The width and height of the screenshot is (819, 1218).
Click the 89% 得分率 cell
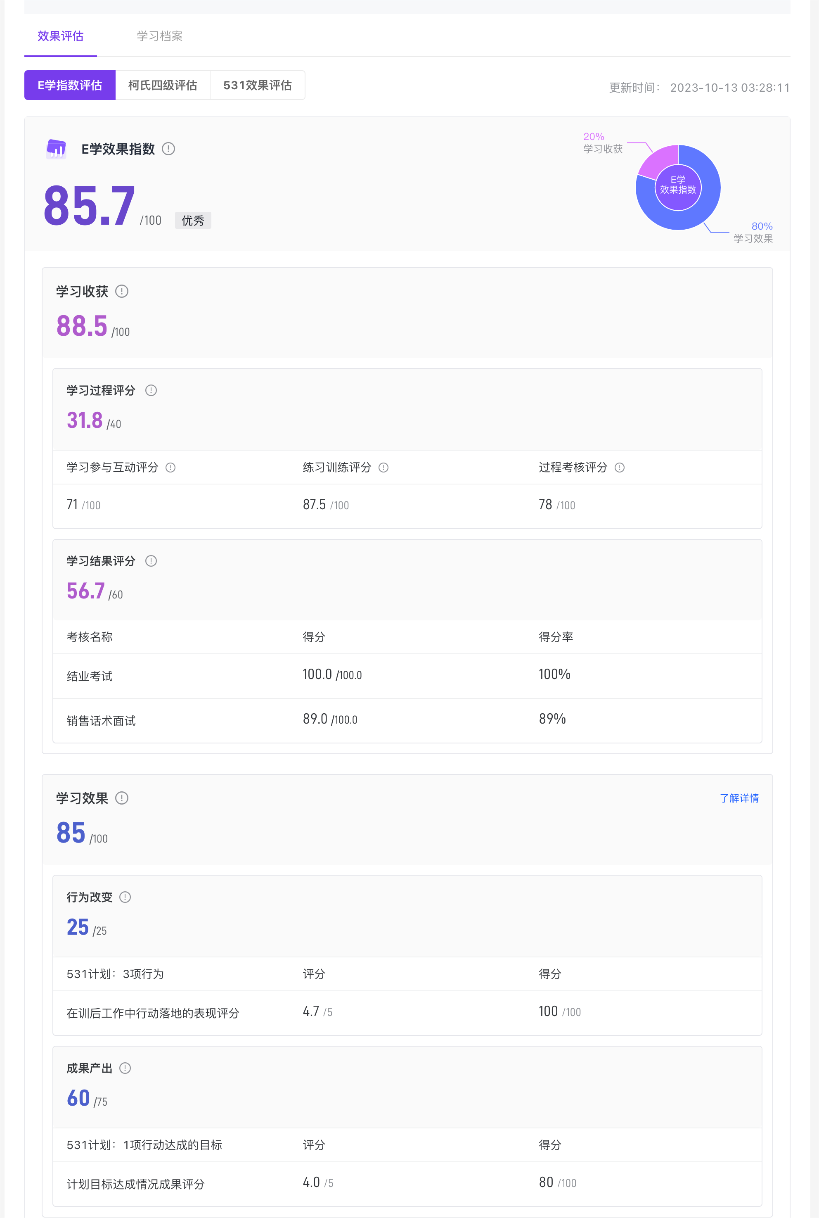(552, 719)
